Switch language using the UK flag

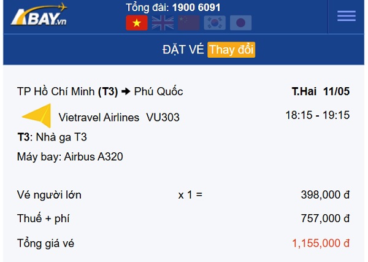pyautogui.click(x=163, y=23)
